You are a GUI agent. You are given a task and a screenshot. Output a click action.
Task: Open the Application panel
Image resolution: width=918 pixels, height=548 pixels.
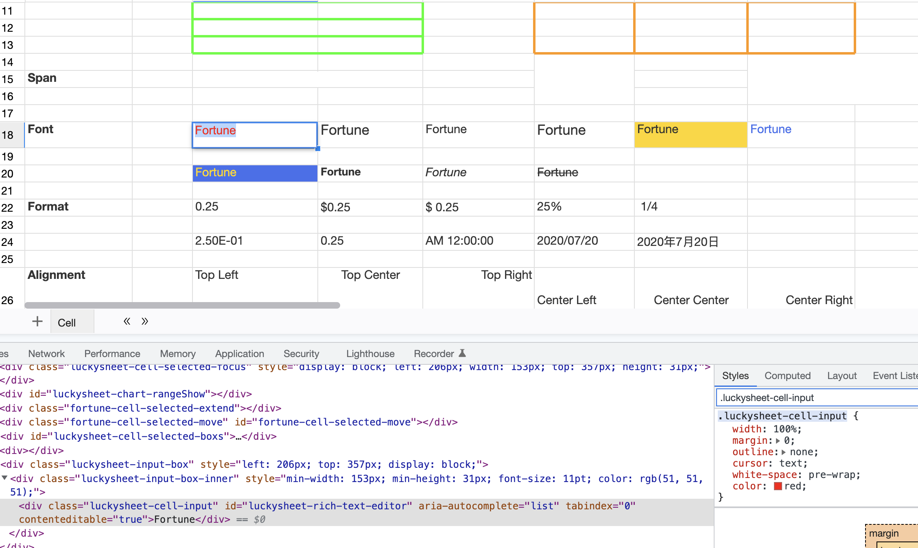[239, 353]
